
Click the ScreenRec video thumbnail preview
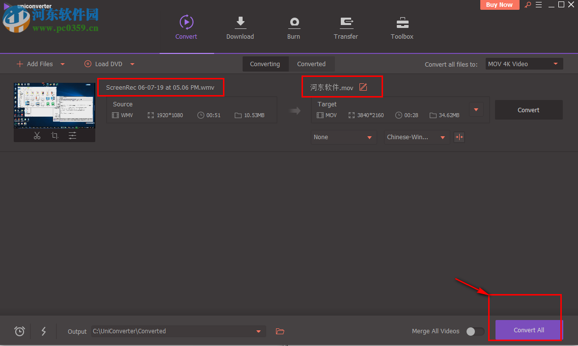(x=54, y=104)
